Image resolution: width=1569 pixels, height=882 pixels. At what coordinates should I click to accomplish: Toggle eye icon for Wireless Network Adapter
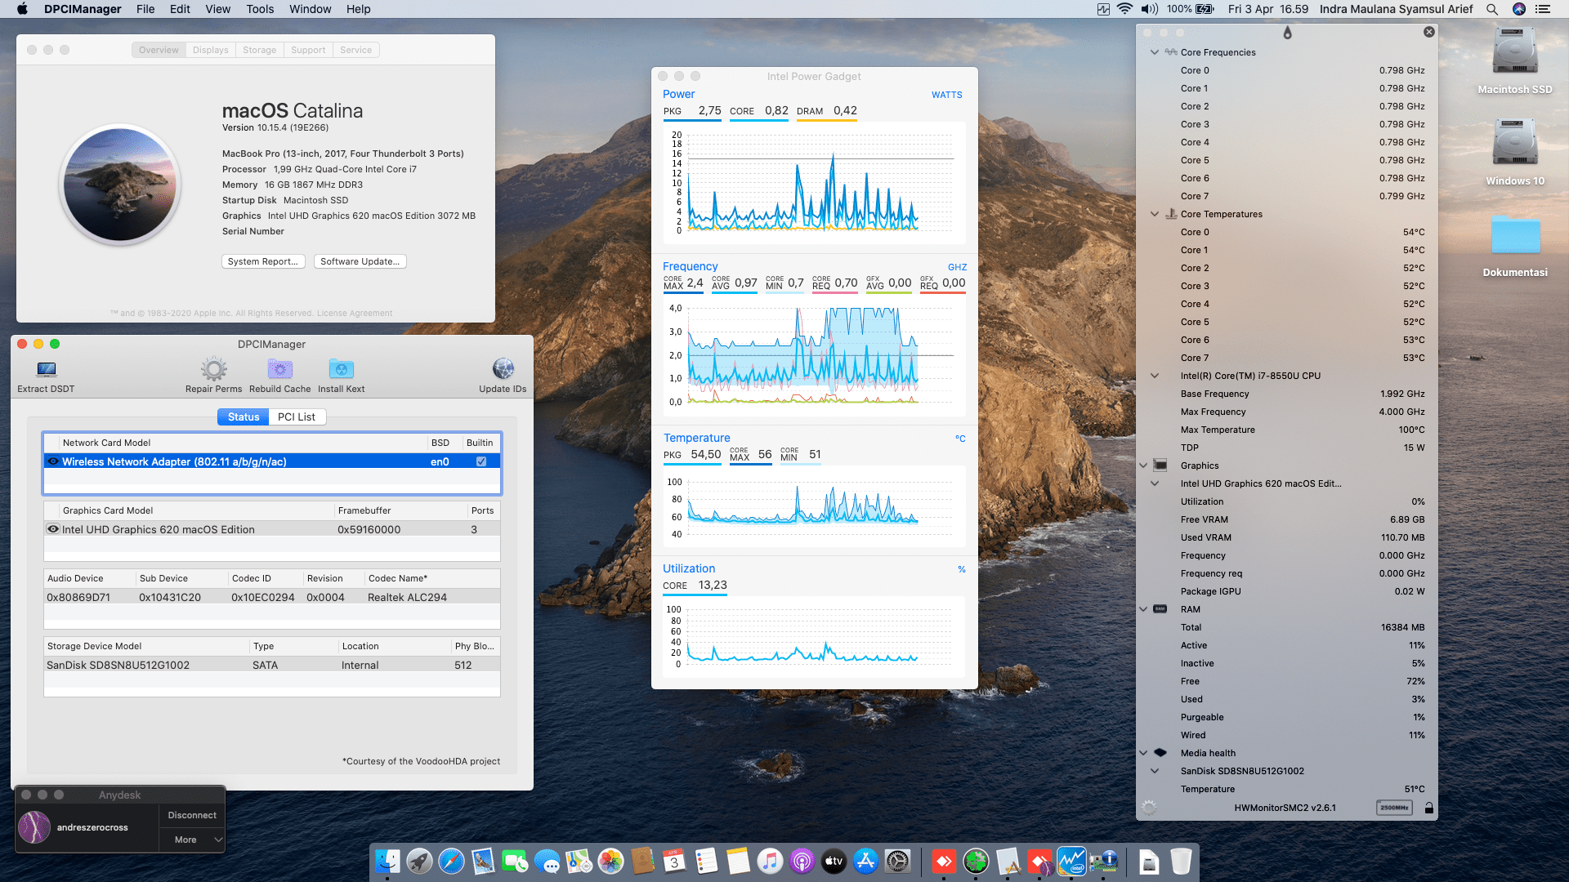pyautogui.click(x=53, y=461)
